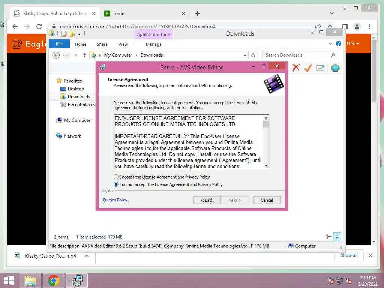Open the Chrome profile avatar
This screenshot has height=288, width=384.
tap(357, 27)
